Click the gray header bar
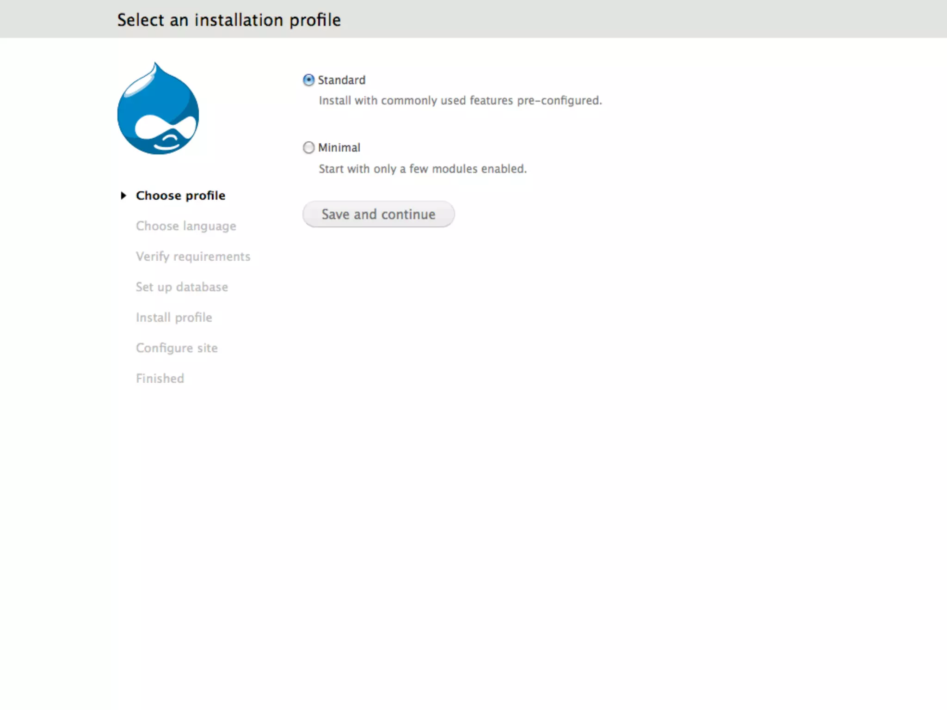This screenshot has width=947, height=710. (647, 19)
